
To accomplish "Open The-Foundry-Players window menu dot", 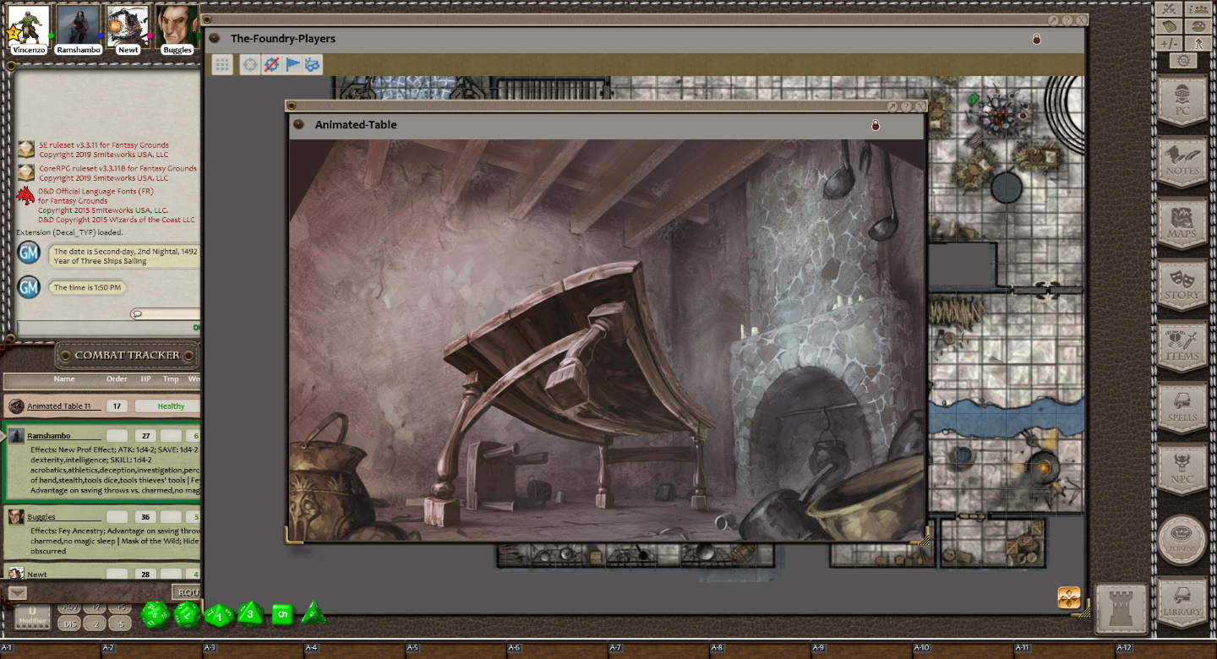I will click(x=215, y=38).
